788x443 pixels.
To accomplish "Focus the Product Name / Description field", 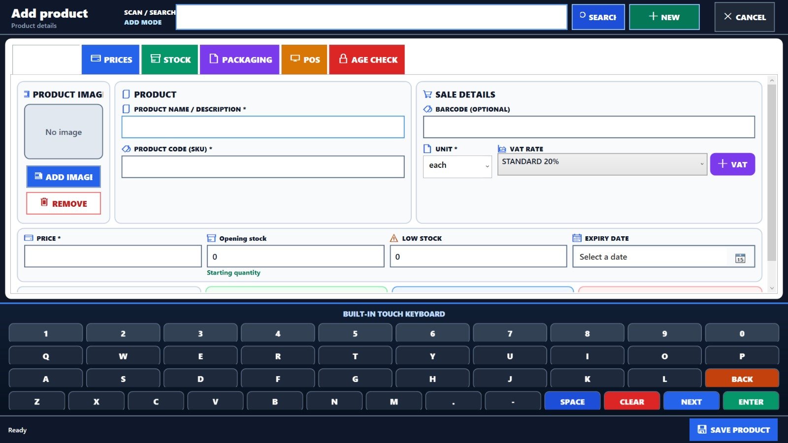I will pyautogui.click(x=263, y=127).
